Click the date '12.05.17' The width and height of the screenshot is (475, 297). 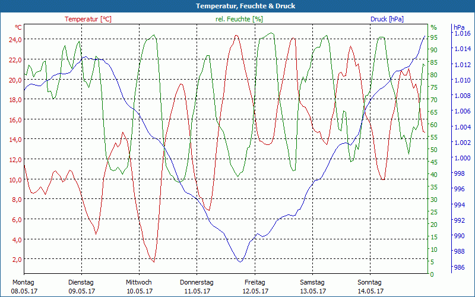[x=255, y=291]
